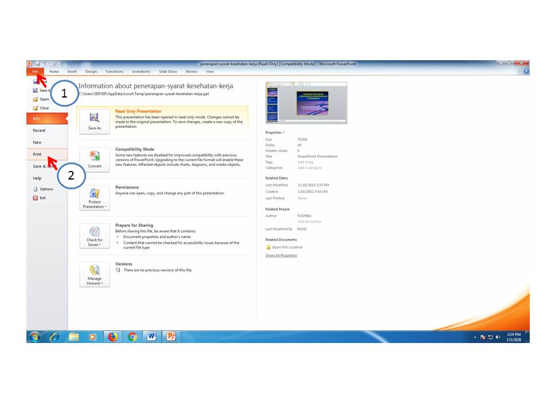Switch to the Design ribbon tab
This screenshot has width=551, height=413.
click(91, 72)
